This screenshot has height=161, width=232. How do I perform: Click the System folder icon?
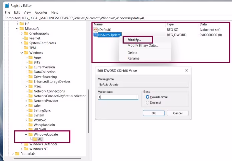pos(30,115)
